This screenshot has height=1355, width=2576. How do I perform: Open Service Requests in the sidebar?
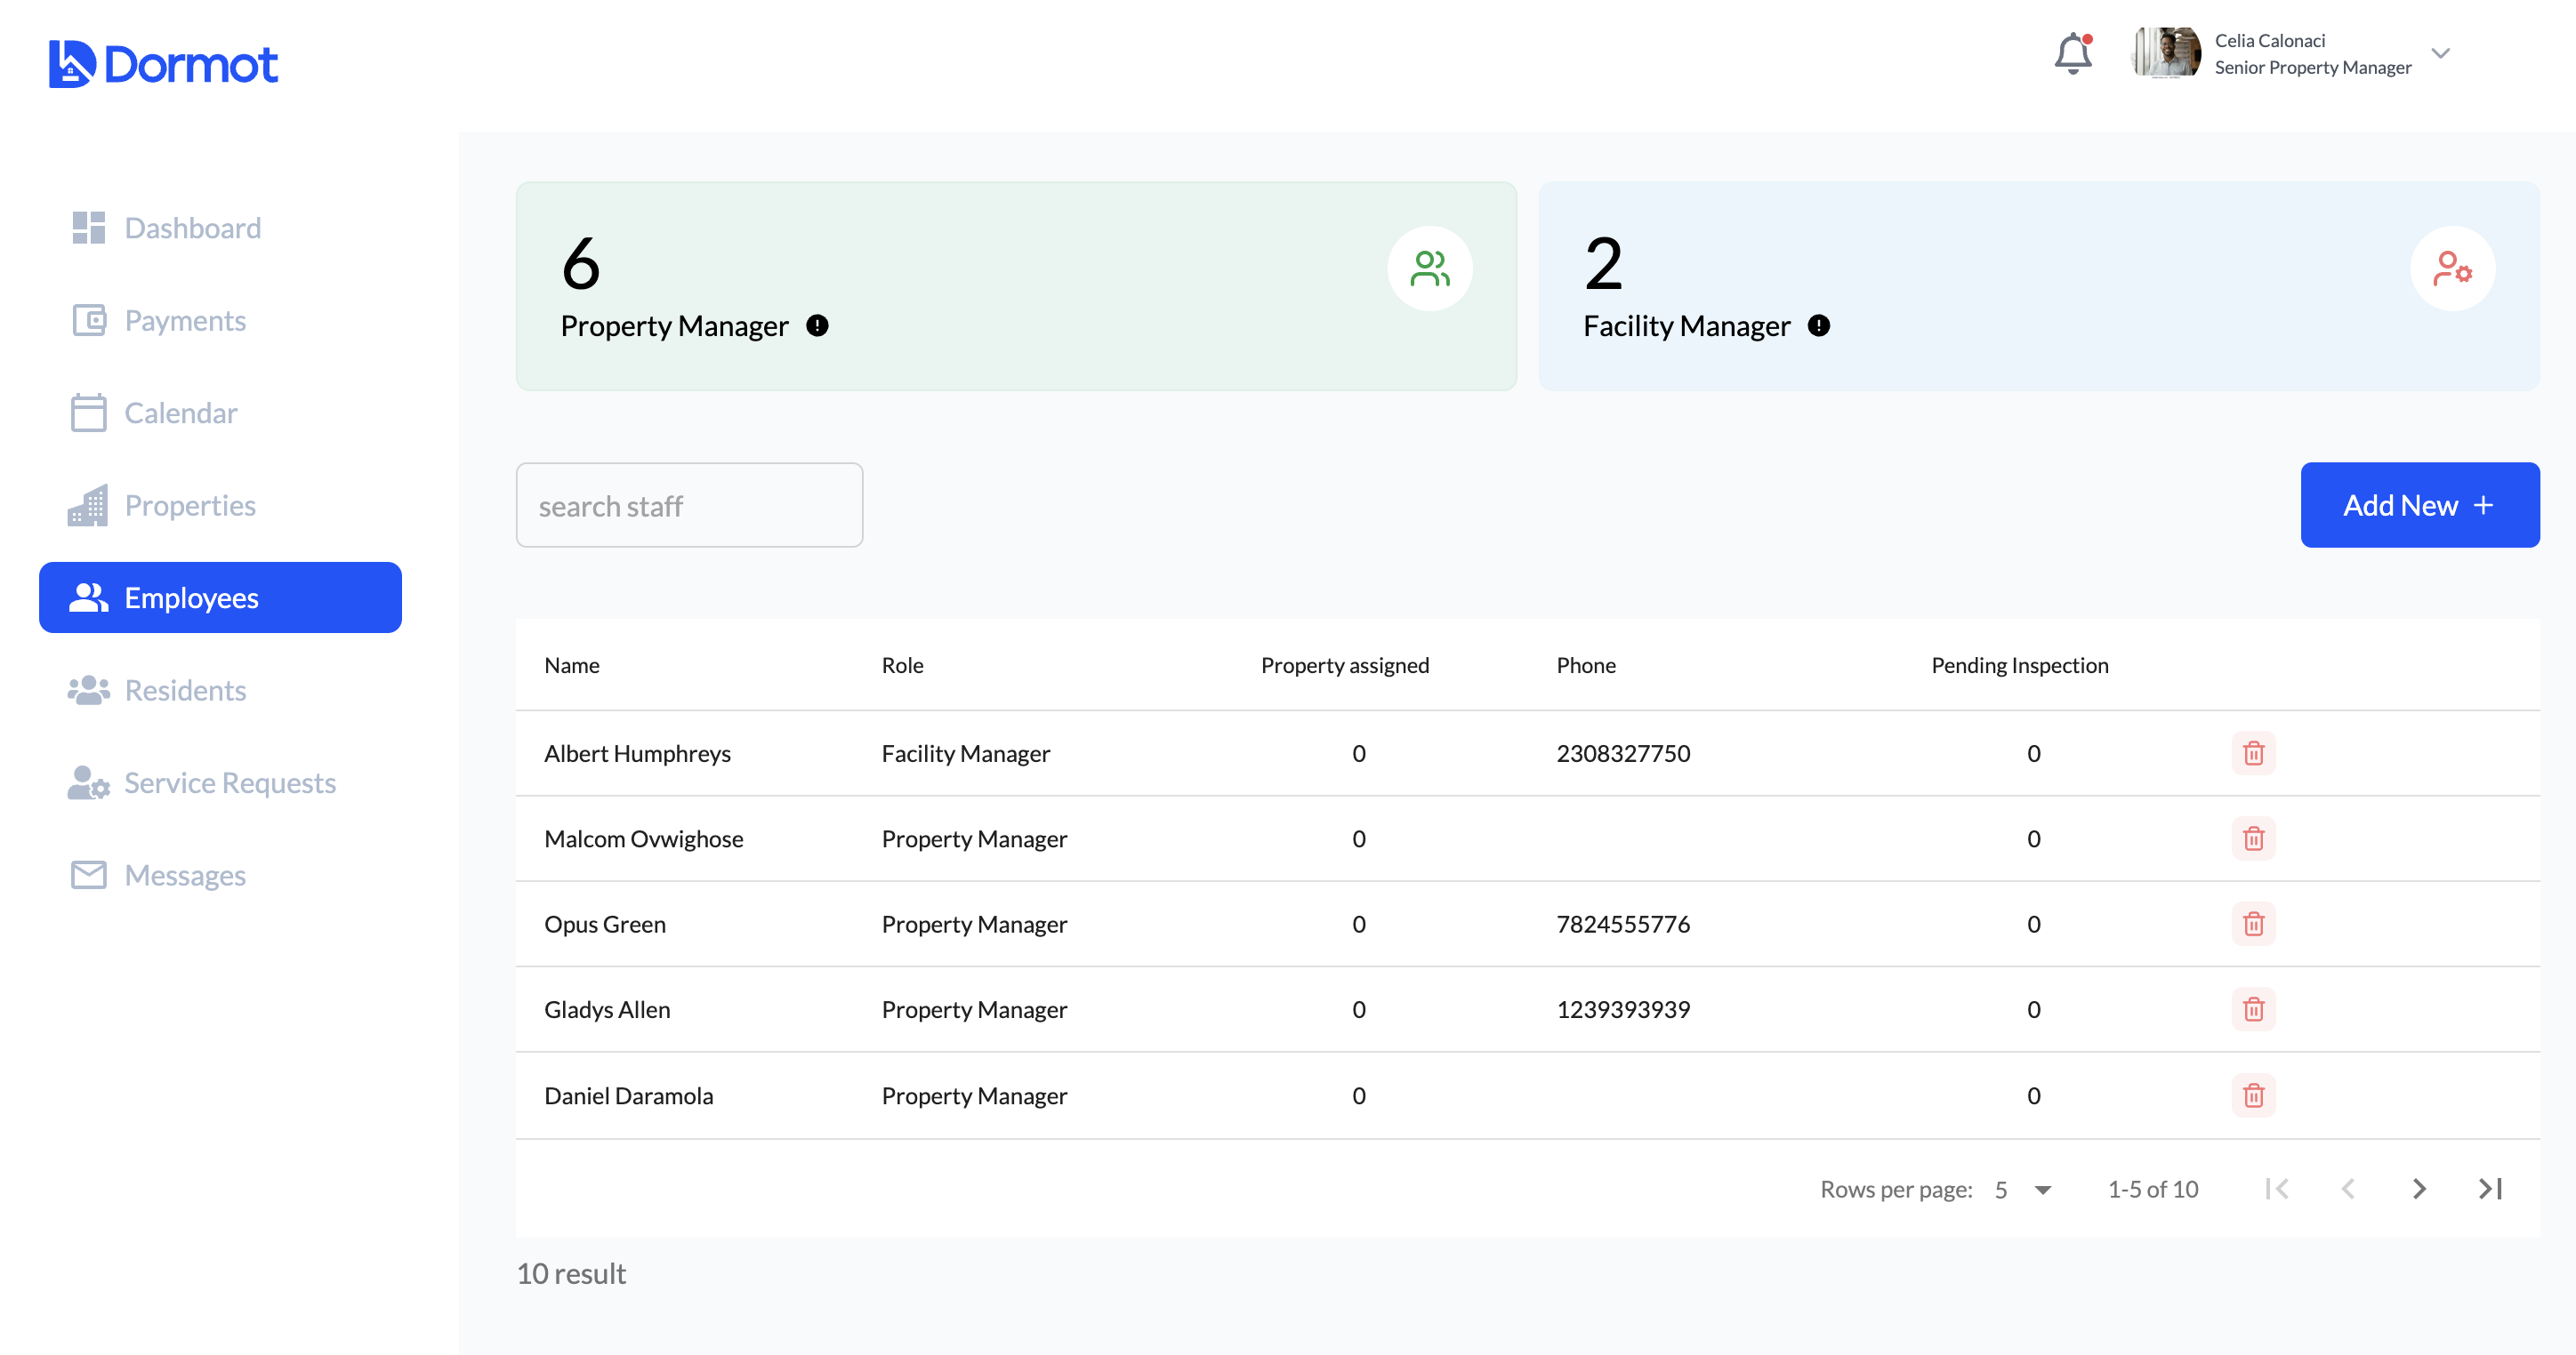coord(220,782)
